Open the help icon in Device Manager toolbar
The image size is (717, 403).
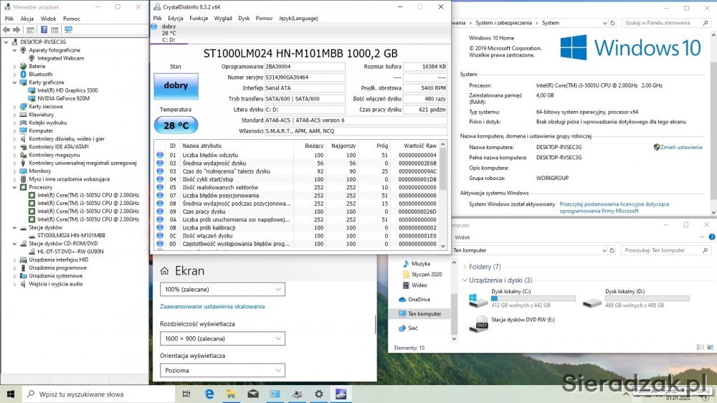tap(44, 29)
